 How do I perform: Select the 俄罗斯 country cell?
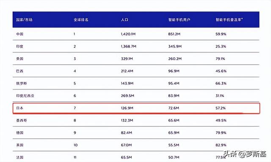[22, 84]
